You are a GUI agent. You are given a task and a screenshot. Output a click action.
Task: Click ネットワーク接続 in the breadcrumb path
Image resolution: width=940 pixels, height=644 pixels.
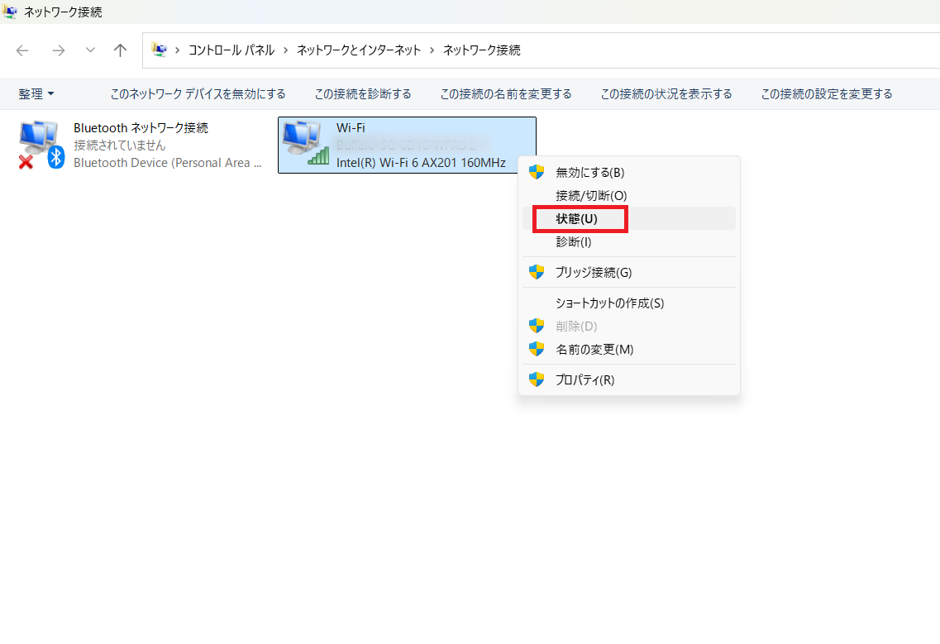pos(482,50)
